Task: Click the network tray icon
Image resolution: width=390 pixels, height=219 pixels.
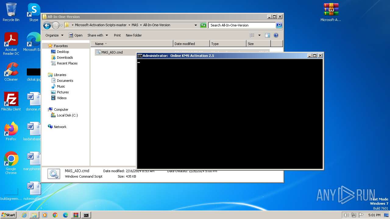Action: (353, 215)
